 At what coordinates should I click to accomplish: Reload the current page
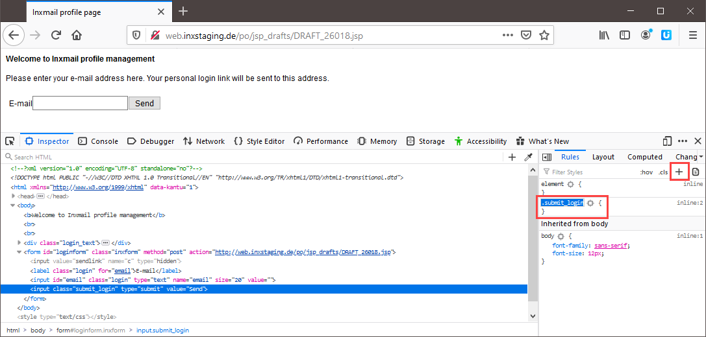[56, 35]
